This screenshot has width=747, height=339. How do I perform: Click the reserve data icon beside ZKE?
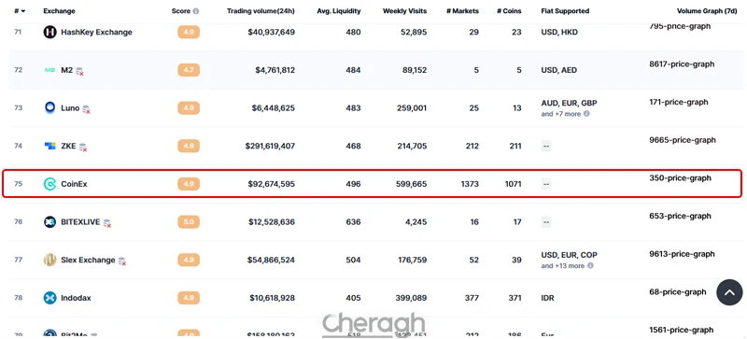coord(82,148)
